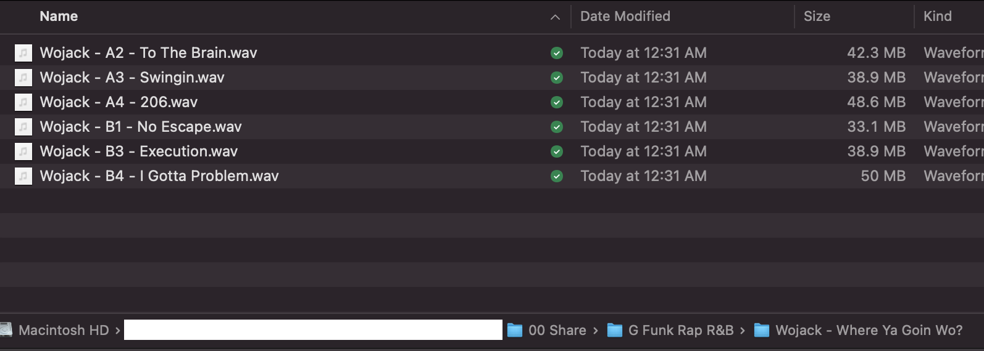The height and width of the screenshot is (351, 984).
Task: Click green sync checkmark for To The Brain.wav
Action: click(x=556, y=53)
